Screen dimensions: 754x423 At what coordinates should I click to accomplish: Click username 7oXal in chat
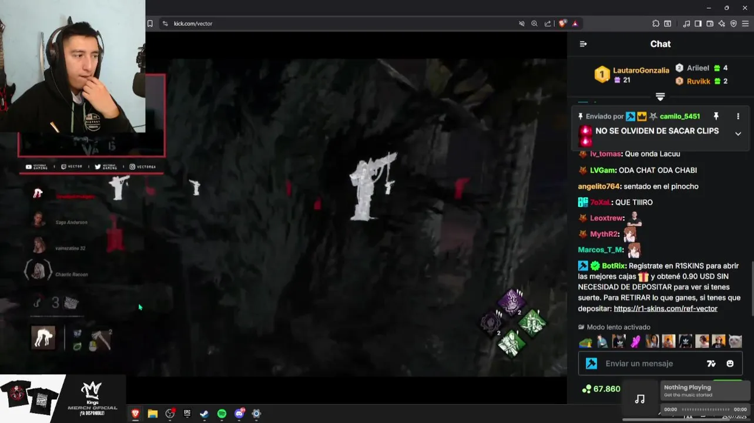(600, 202)
